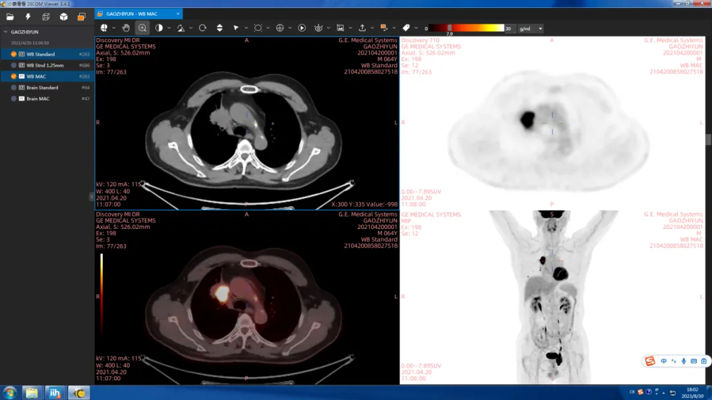Click the fused PET/CT image viewport
712x400 pixels.
tap(247, 297)
